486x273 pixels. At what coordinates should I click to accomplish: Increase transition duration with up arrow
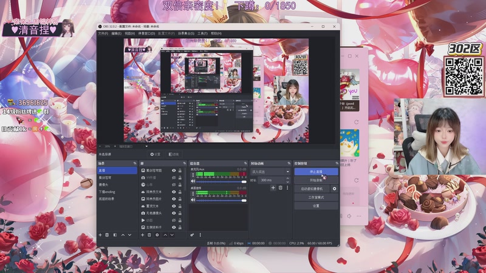pos(287,178)
